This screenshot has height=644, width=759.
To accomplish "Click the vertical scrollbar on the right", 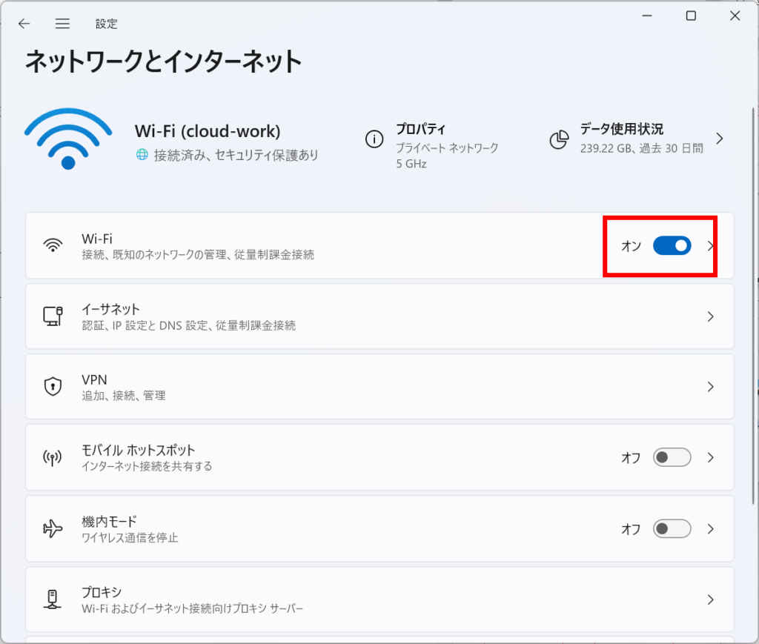I will (753, 296).
